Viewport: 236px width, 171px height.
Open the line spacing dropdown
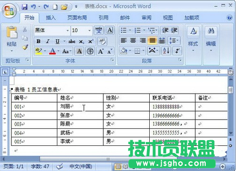pyautogui.click(x=174, y=40)
